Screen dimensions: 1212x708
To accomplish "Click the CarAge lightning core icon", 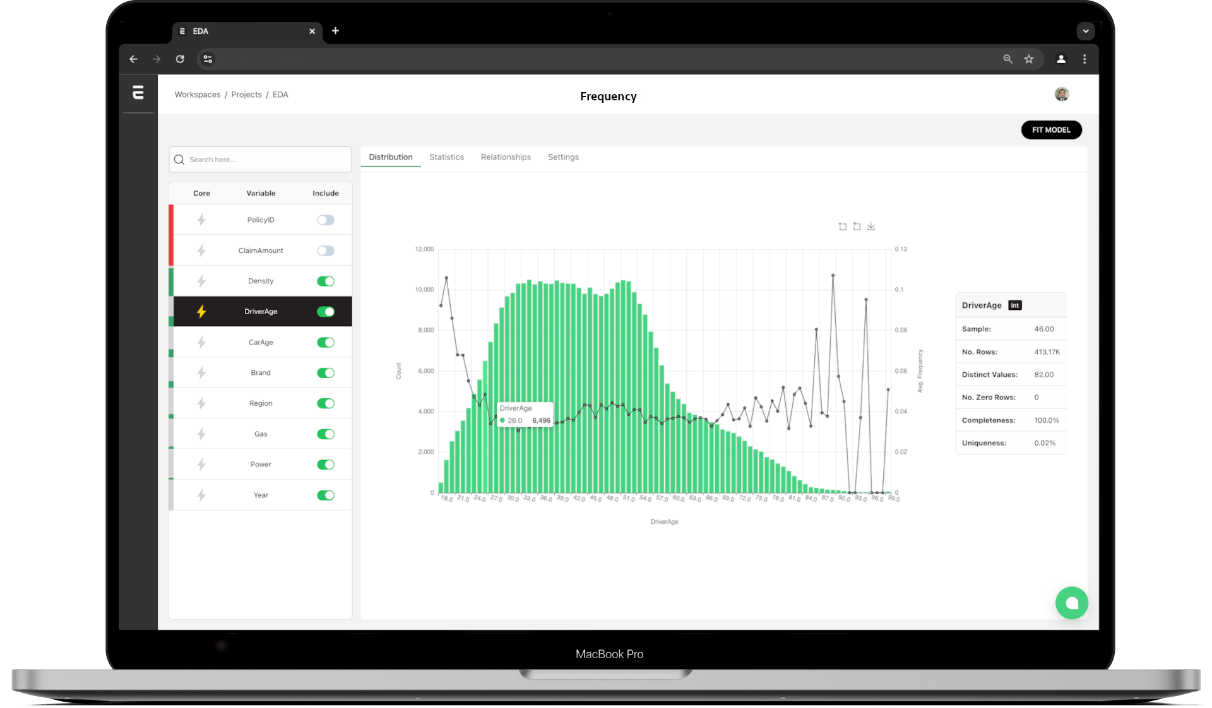I will [x=201, y=342].
